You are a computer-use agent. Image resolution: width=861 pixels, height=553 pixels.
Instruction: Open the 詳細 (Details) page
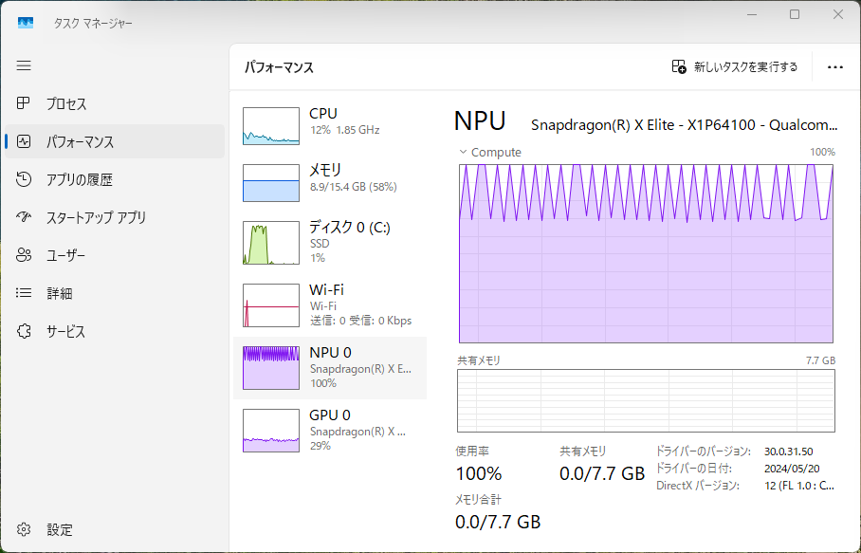pos(24,293)
